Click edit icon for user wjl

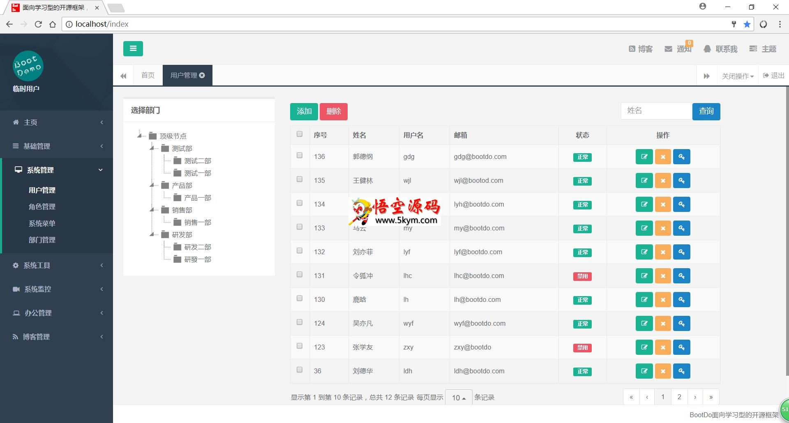(644, 180)
